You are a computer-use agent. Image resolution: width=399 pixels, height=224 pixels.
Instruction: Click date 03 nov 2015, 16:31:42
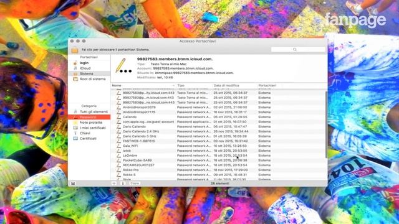pyautogui.click(x=231, y=141)
